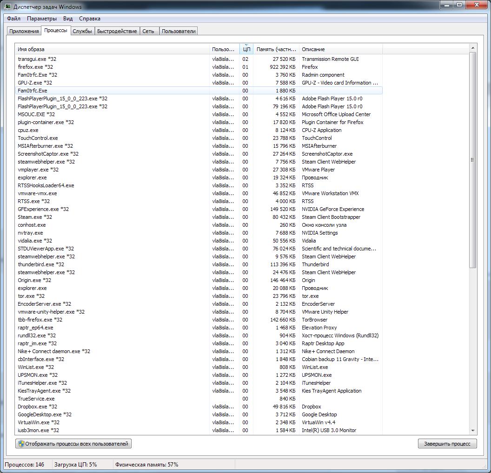Select iTunesHelper.exe *32 process
Viewport: 491px width, 473px height.
click(199, 383)
